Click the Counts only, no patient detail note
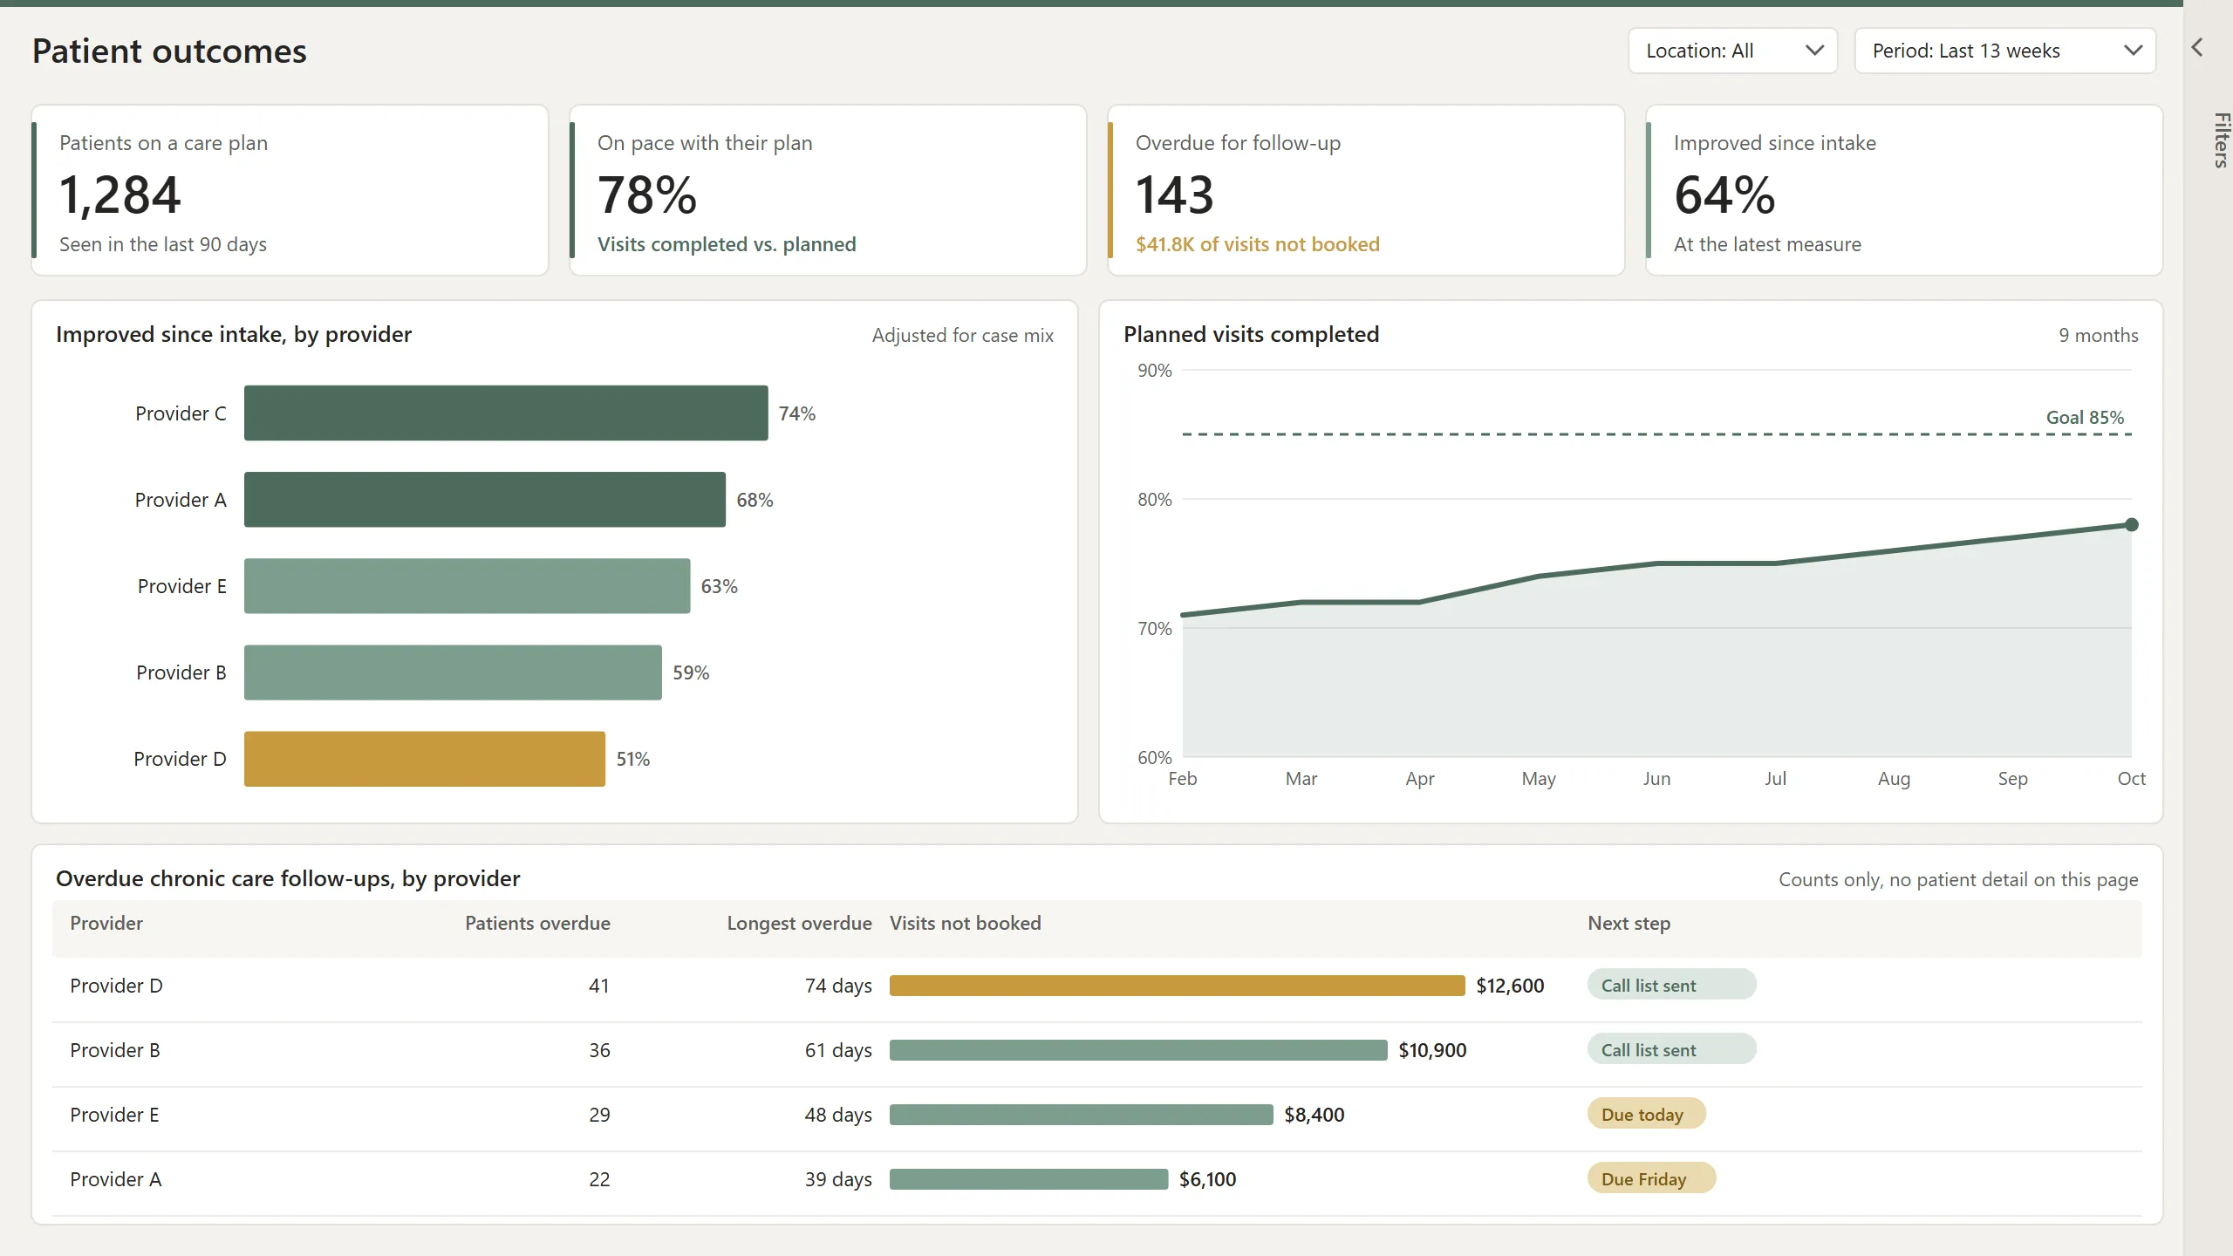This screenshot has height=1256, width=2233. pyautogui.click(x=1958, y=879)
